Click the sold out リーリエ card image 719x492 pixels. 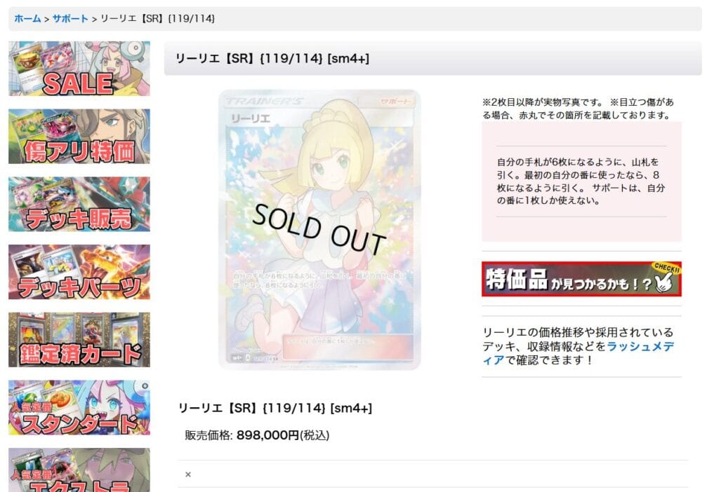319,230
